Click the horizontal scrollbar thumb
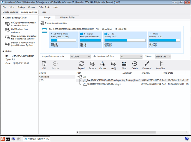The width and height of the screenshot is (191, 142). [117, 132]
